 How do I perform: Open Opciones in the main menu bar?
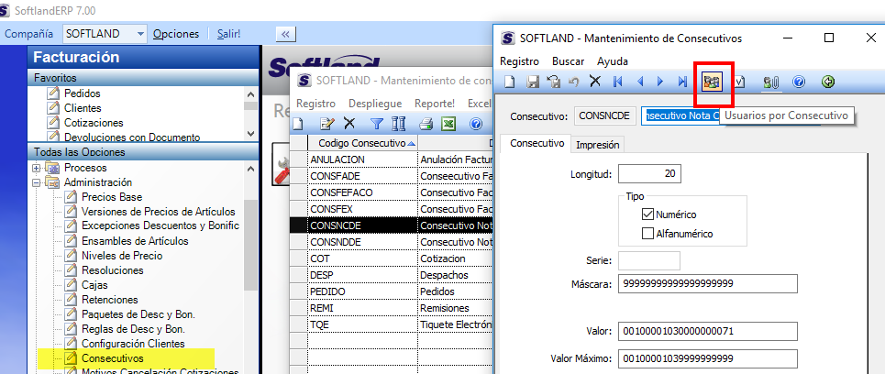coord(176,34)
